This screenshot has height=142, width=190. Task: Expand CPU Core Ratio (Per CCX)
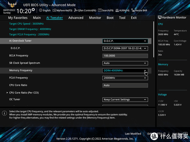click(24, 93)
